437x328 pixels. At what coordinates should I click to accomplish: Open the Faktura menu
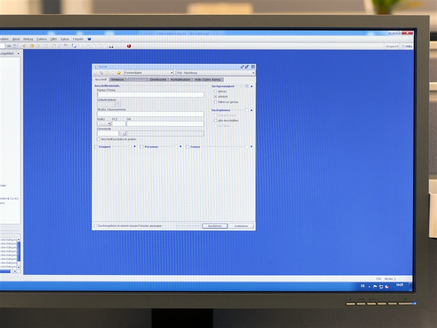pos(42,39)
